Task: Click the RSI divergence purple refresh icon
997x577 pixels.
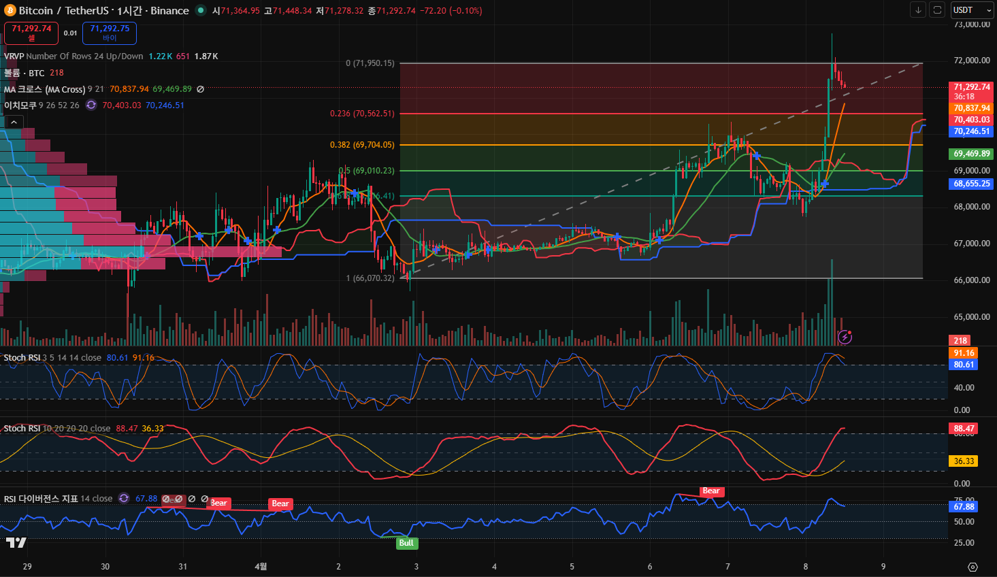Action: coord(124,499)
